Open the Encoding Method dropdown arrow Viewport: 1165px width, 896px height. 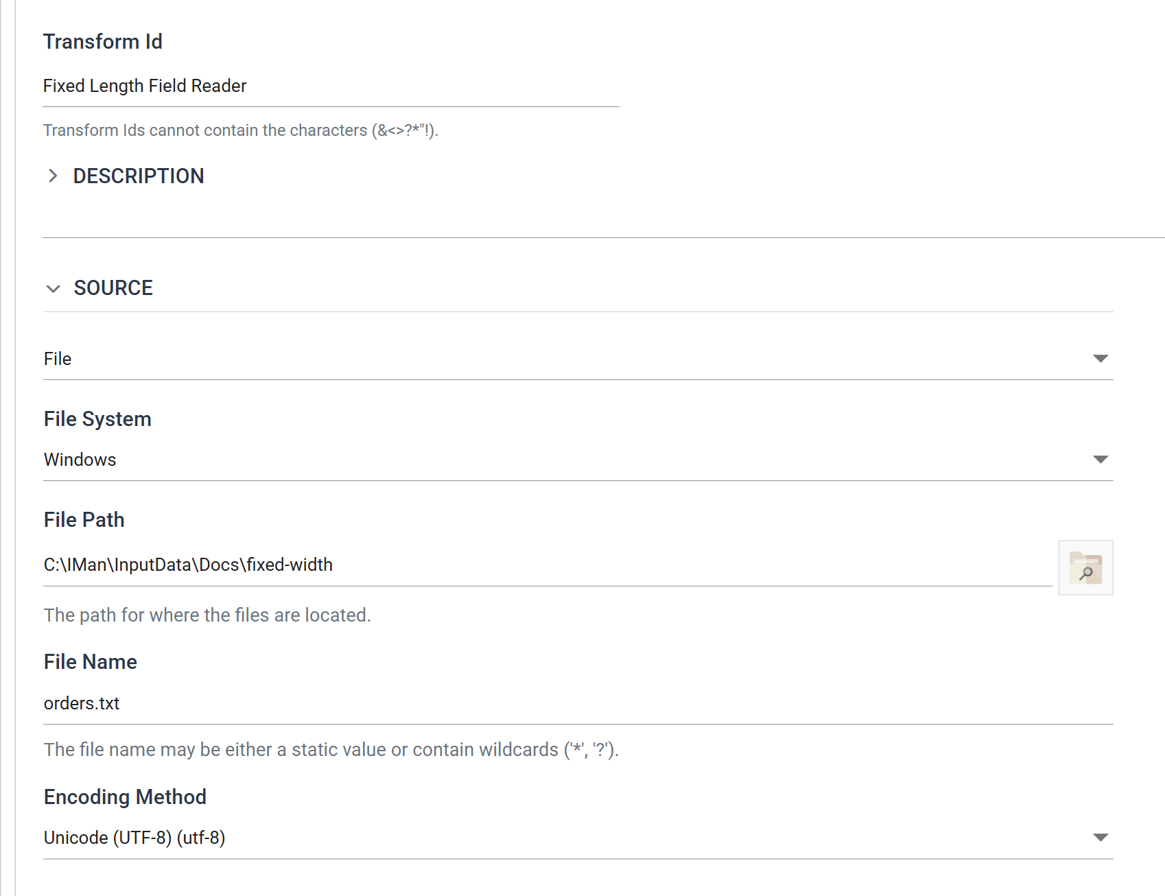1101,838
